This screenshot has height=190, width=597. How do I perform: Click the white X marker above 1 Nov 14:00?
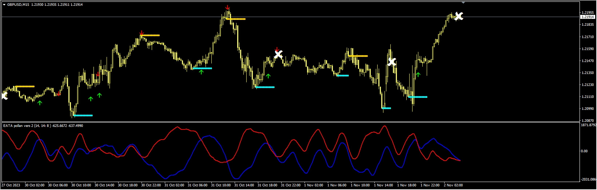392,62
